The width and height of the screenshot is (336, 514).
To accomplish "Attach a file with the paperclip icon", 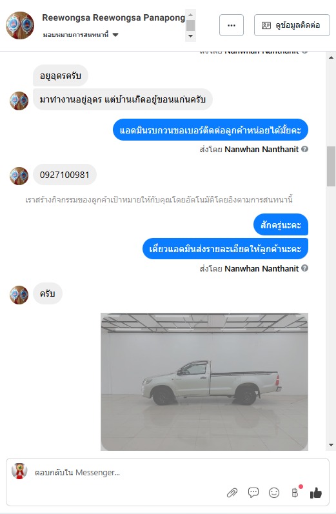I will point(232,492).
